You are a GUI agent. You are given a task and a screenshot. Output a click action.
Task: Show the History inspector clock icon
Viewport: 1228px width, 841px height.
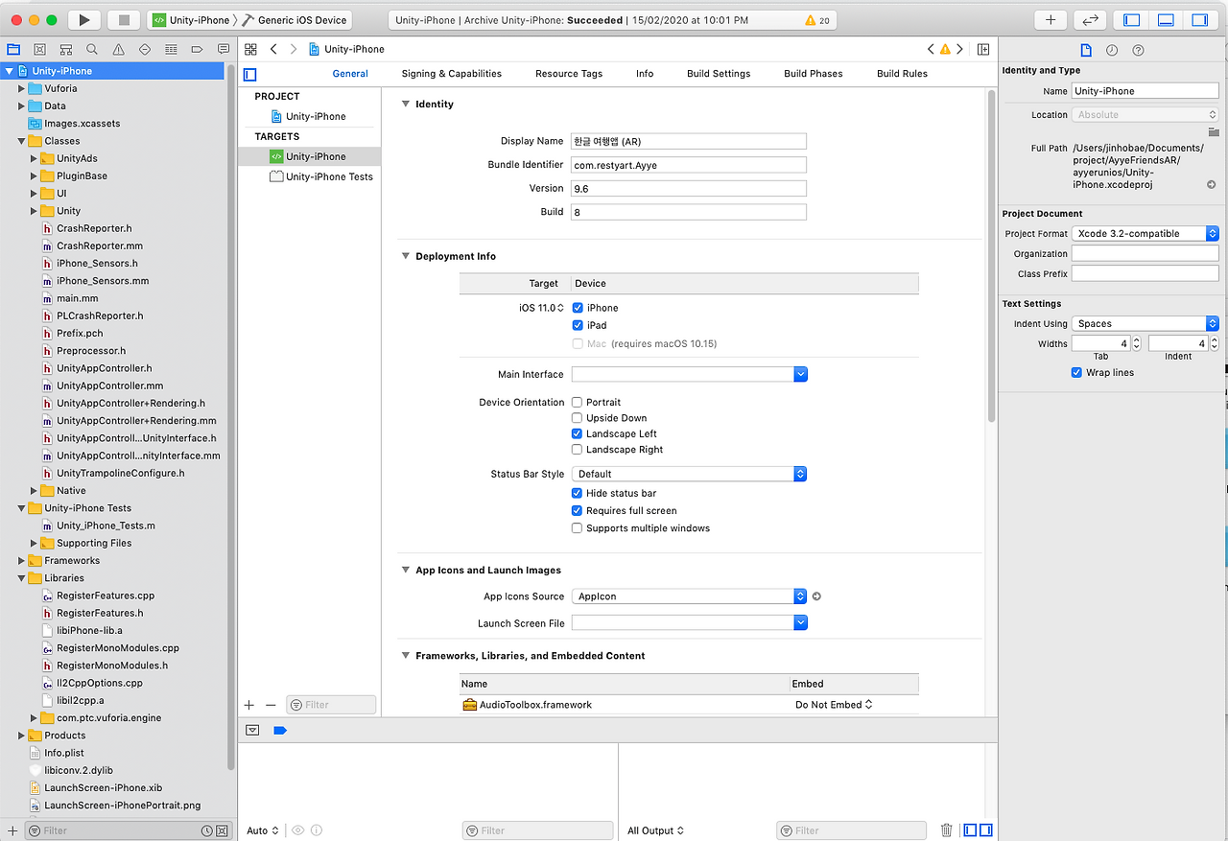click(1112, 50)
